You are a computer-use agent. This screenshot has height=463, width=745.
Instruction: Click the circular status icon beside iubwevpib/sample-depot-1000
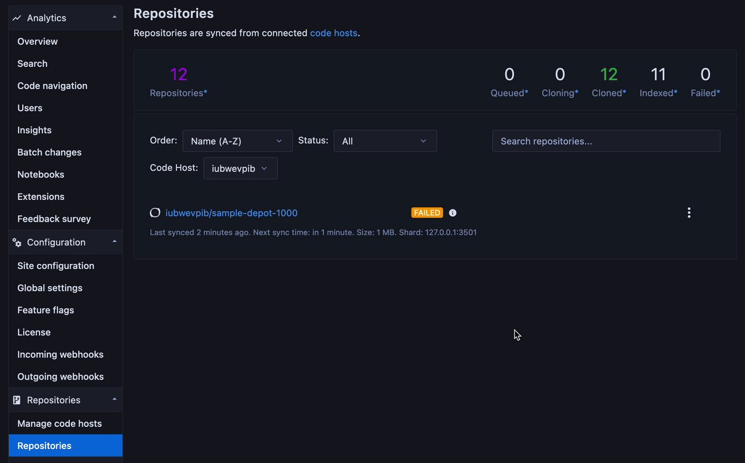155,213
